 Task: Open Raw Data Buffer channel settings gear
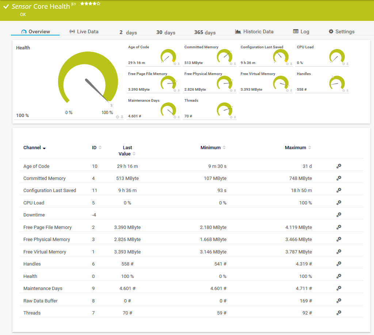pos(339,301)
